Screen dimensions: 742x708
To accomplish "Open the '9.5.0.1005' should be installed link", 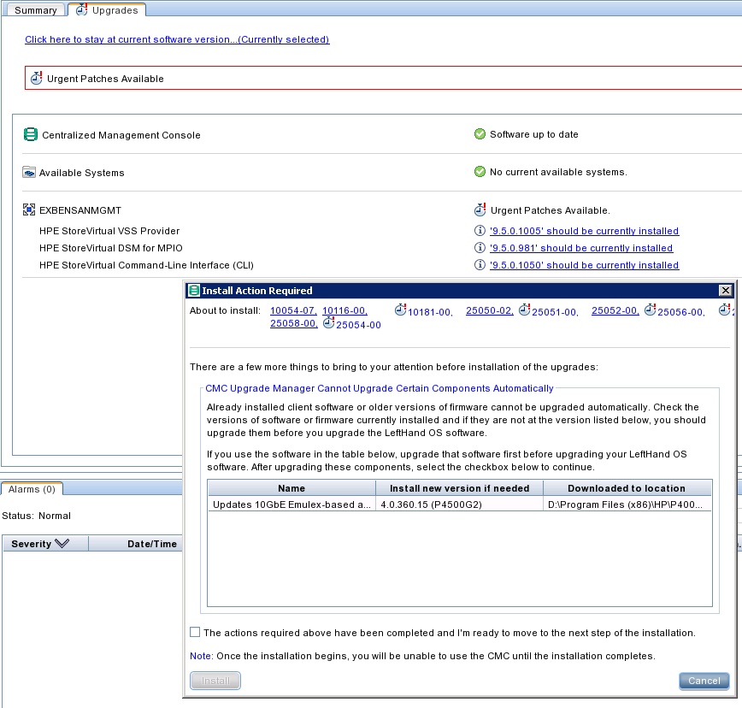I will click(x=585, y=231).
